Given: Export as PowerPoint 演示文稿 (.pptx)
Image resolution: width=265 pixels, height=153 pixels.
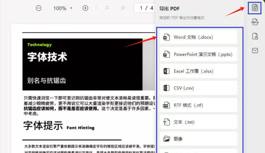Looking at the screenshot, I should click(199, 54).
